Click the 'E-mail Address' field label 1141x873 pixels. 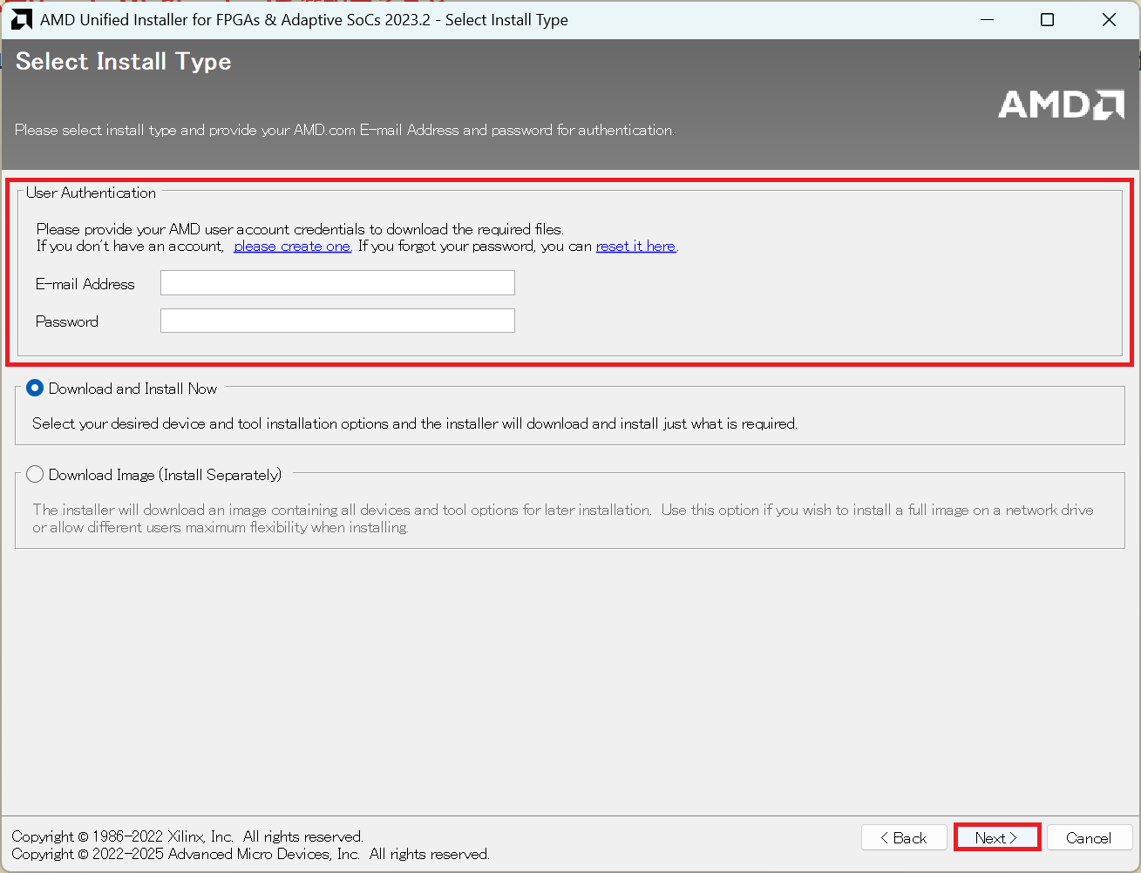[x=85, y=284]
